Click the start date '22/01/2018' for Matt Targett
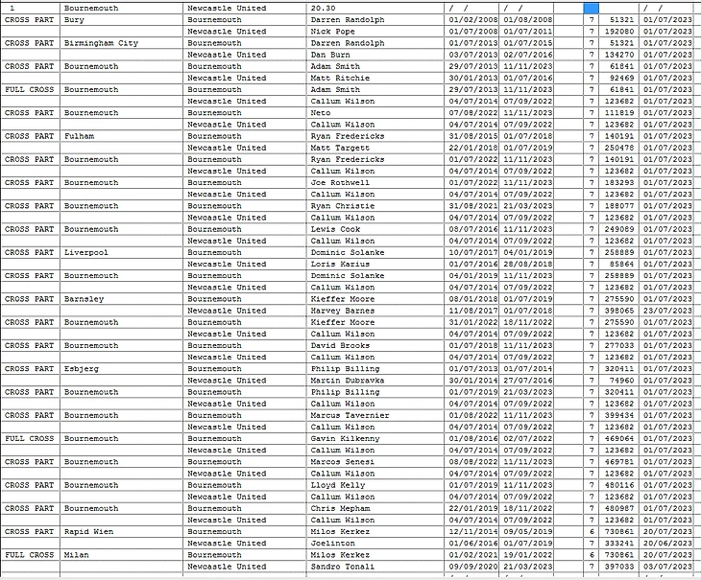The width and height of the screenshot is (701, 580). point(473,148)
